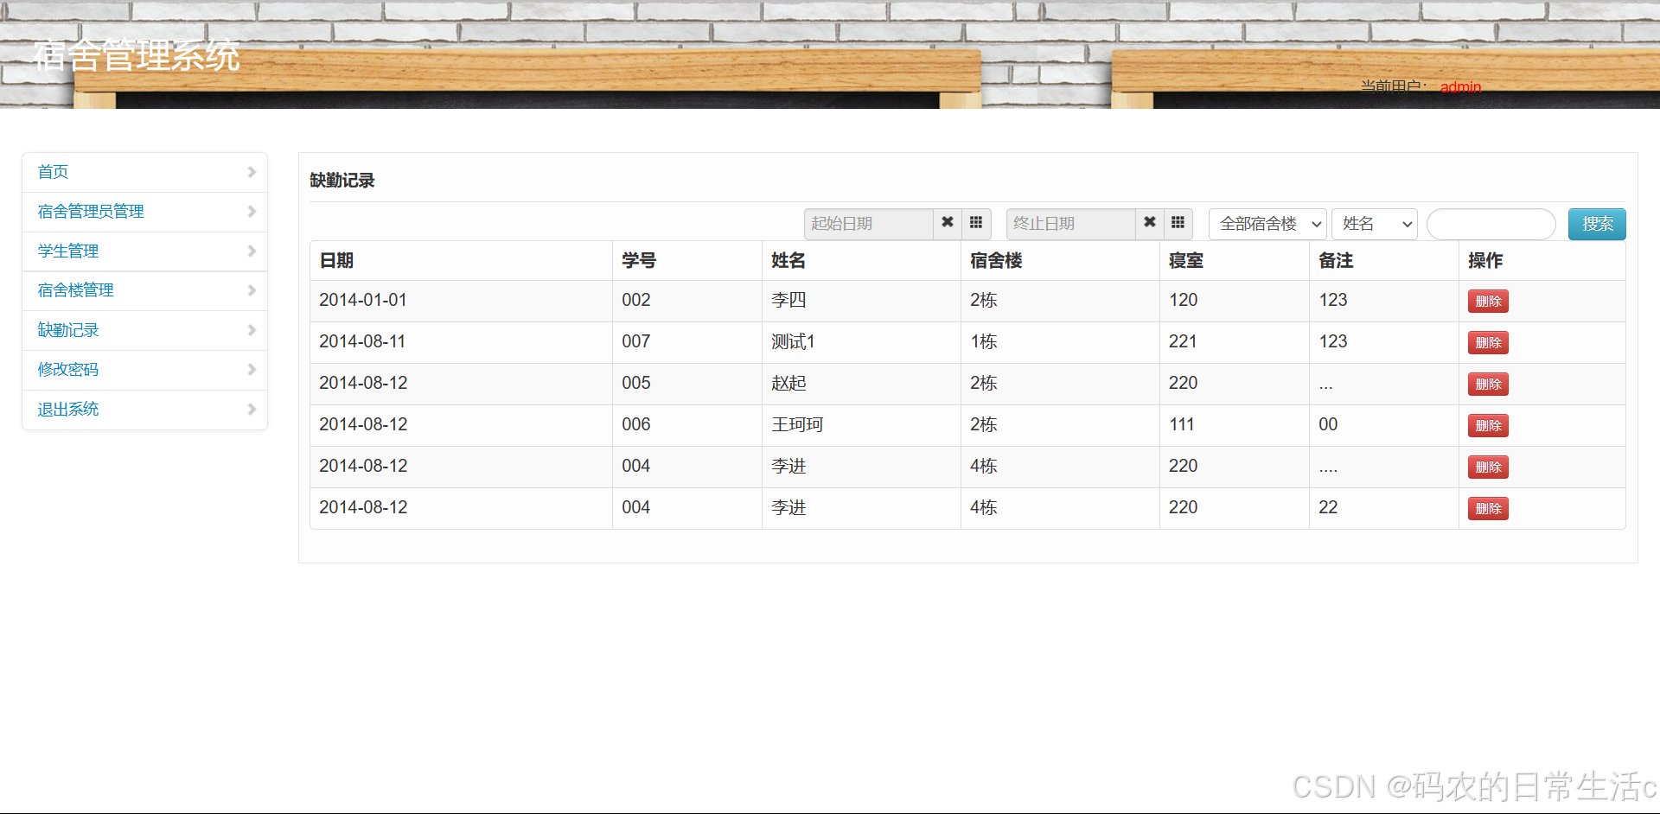Open the start date calendar picker
1660x814 pixels.
point(976,224)
